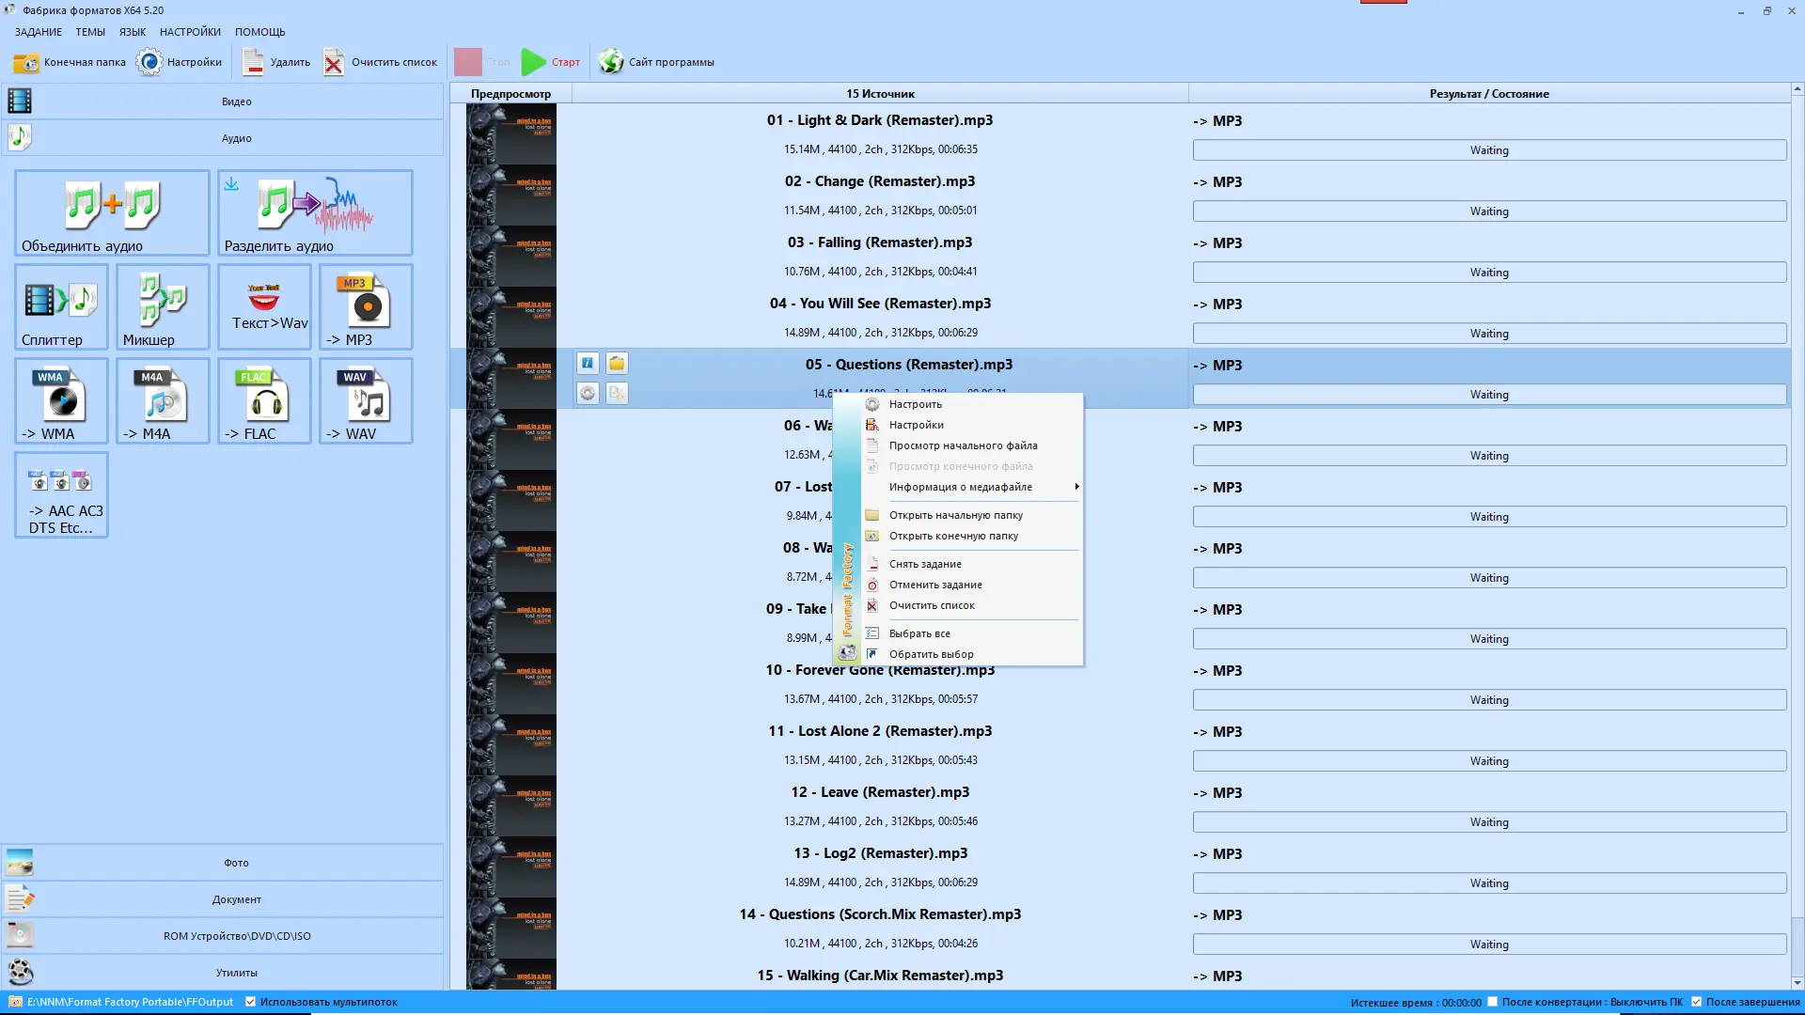Click the Конечная папка folder icon
This screenshot has width=1805, height=1015.
(x=25, y=62)
